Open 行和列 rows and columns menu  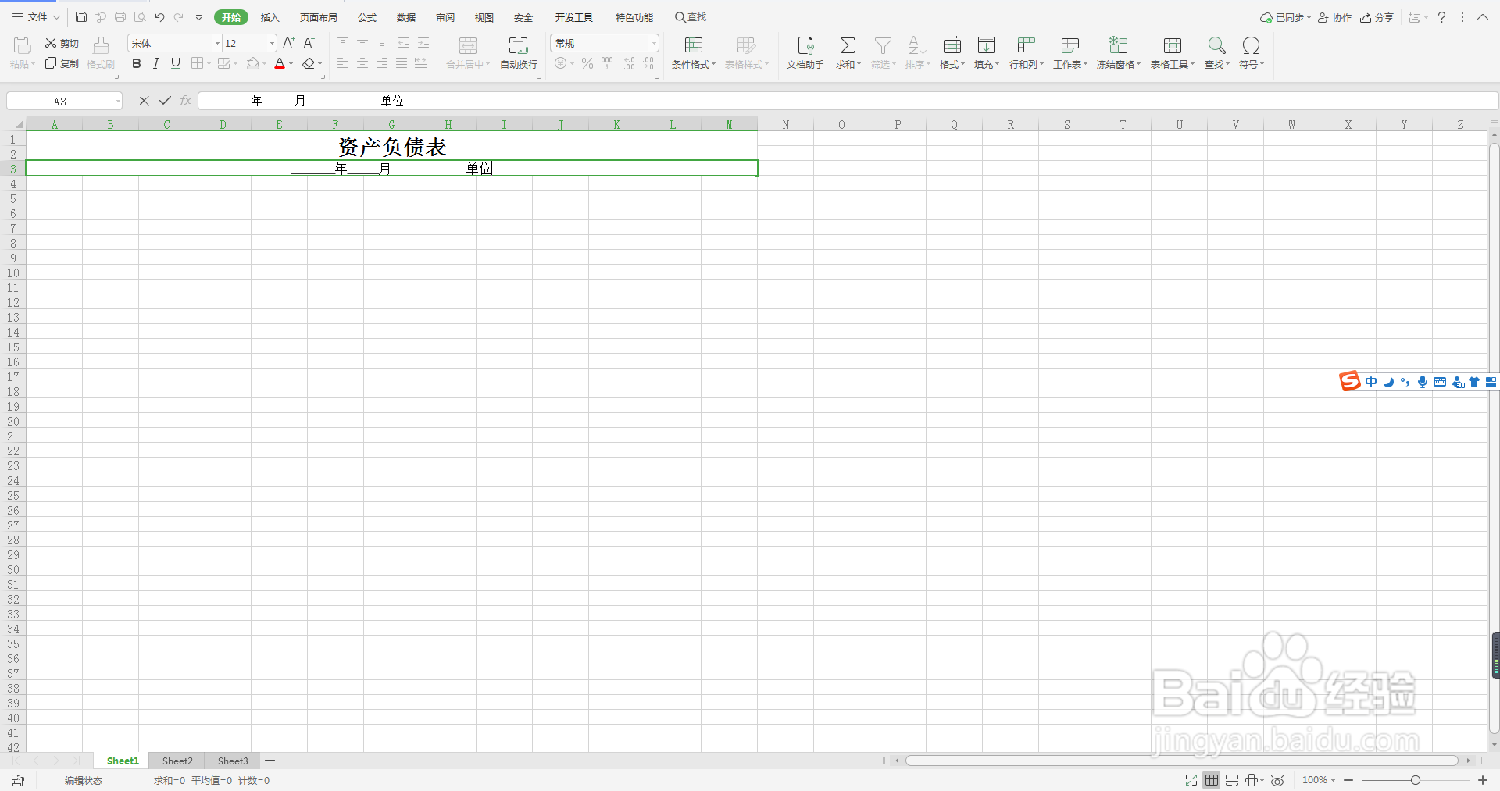point(1027,53)
